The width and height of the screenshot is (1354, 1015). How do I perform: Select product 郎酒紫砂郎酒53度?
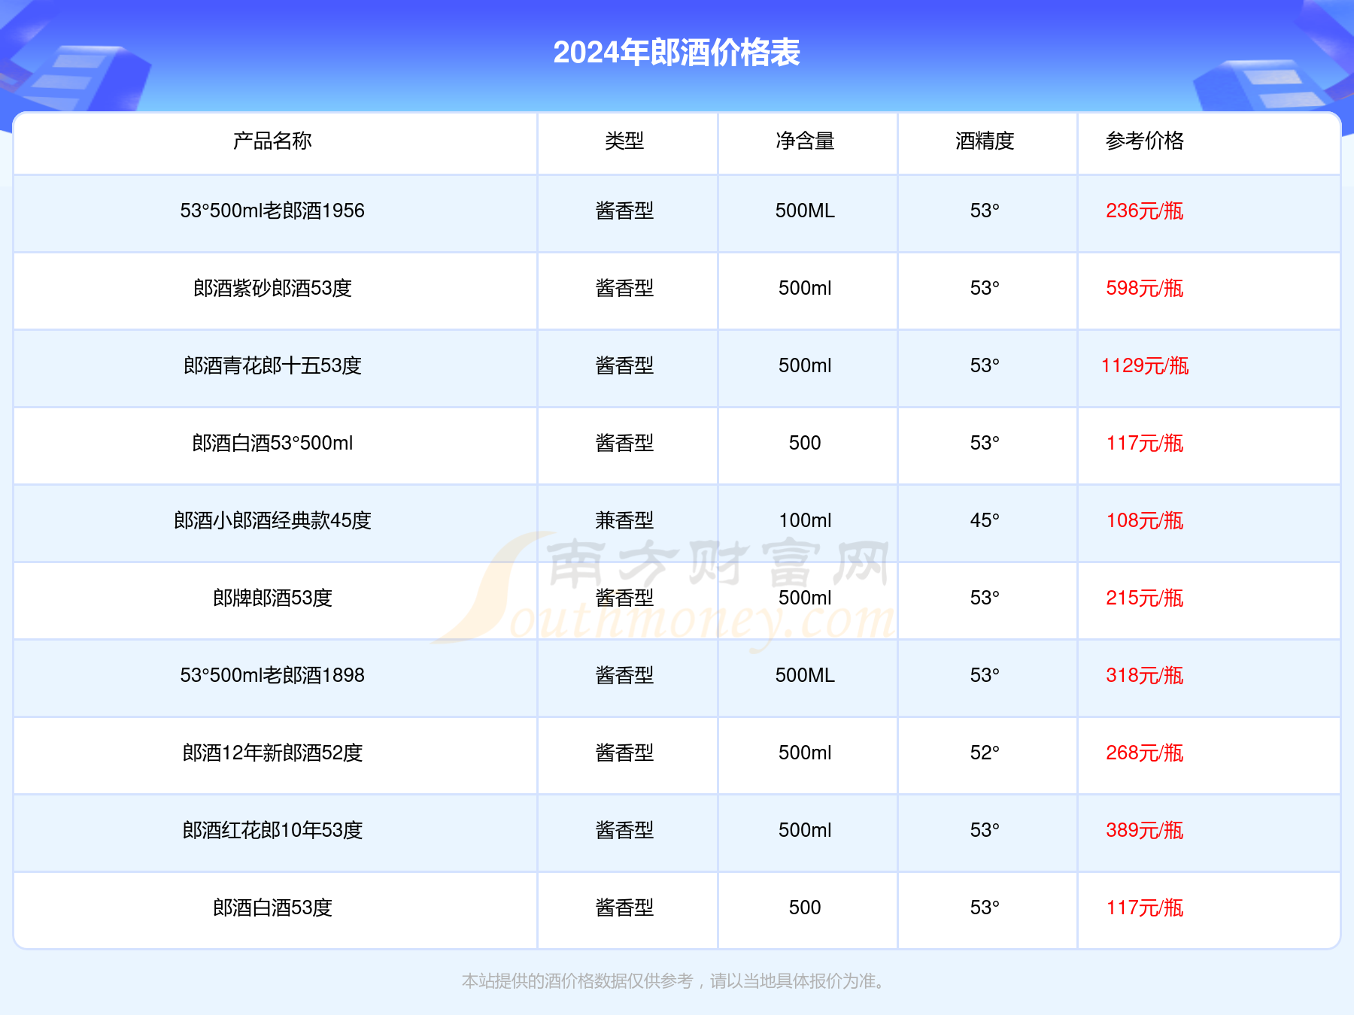pos(272,288)
